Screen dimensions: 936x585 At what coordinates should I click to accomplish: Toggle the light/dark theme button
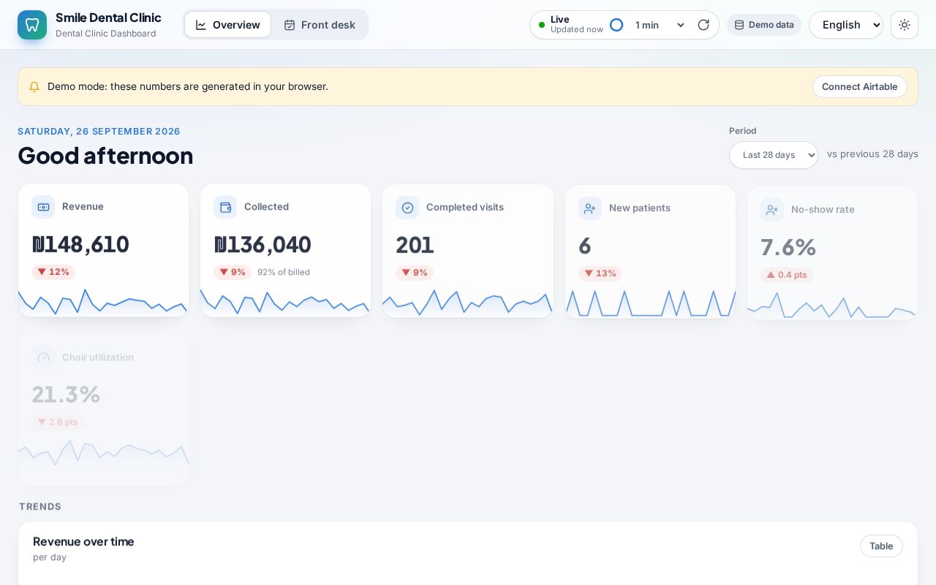905,25
